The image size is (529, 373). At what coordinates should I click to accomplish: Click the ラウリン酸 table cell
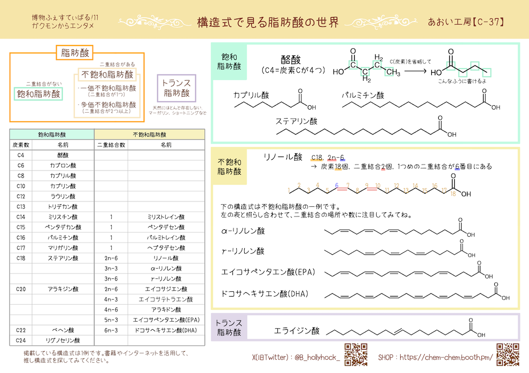pos(63,196)
